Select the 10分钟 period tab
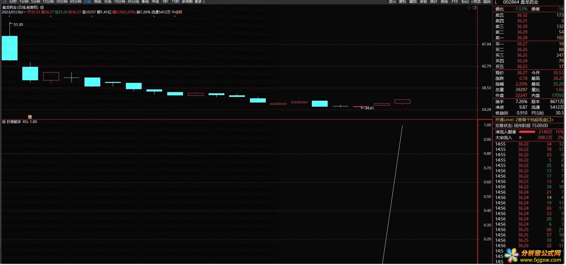Screen dimensions: 566x265 [x=120, y=1]
